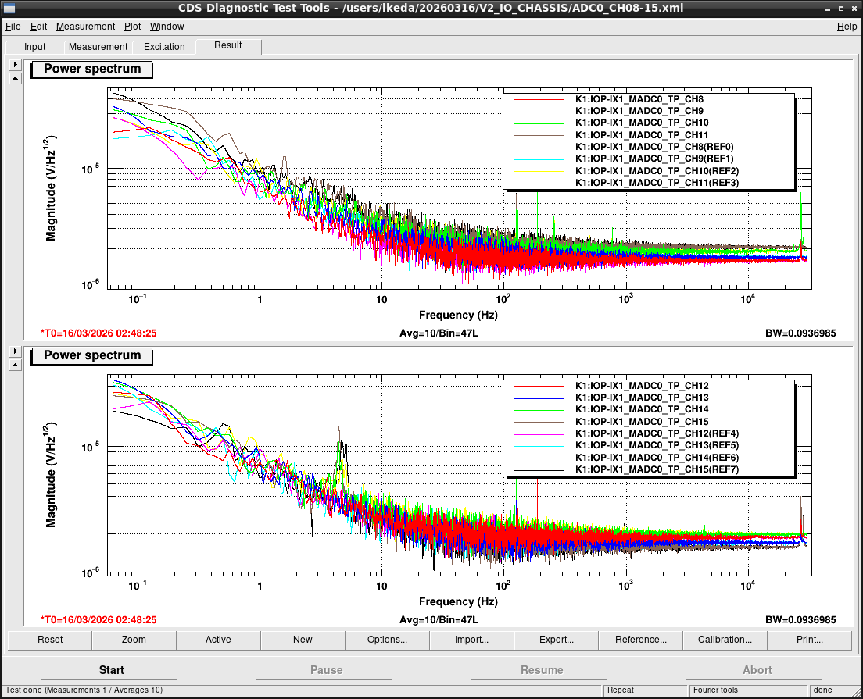The width and height of the screenshot is (863, 699).
Task: Click the Calibration... button
Action: click(725, 640)
